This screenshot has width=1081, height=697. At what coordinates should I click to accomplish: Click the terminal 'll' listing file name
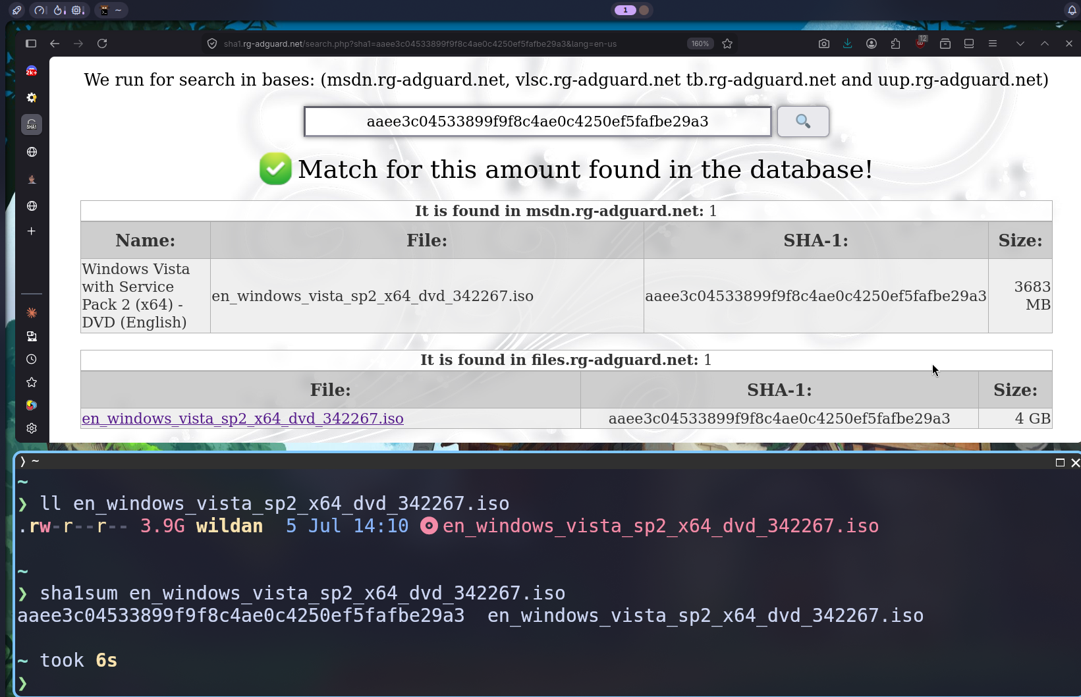tap(661, 526)
